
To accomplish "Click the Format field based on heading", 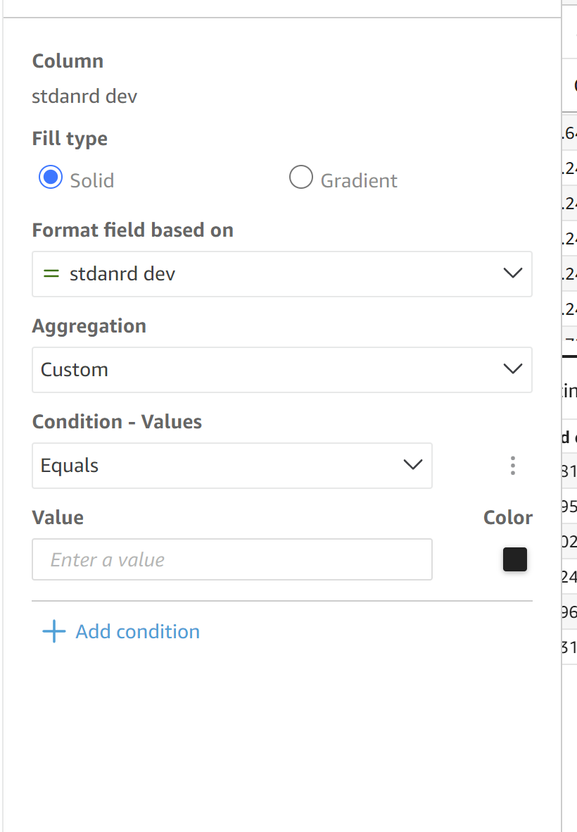I will [133, 230].
